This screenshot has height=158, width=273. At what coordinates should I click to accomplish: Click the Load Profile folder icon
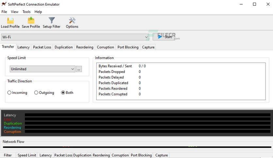10,21
